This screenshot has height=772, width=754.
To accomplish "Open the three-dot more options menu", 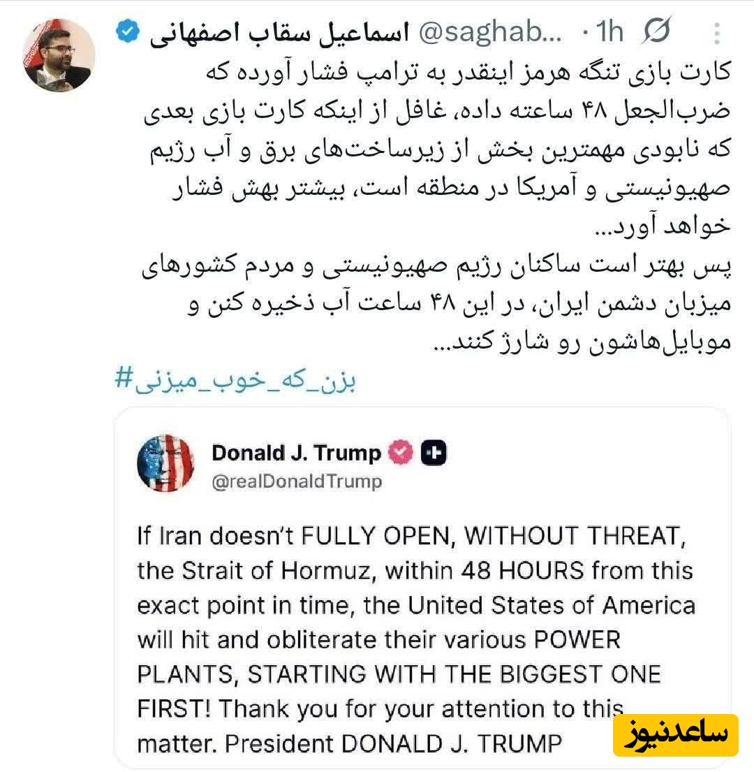I will click(717, 33).
